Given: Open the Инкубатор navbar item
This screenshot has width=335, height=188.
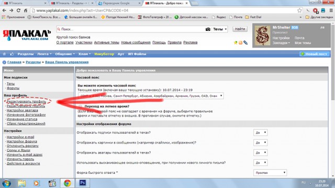Looking at the screenshot, I should [104, 54].
